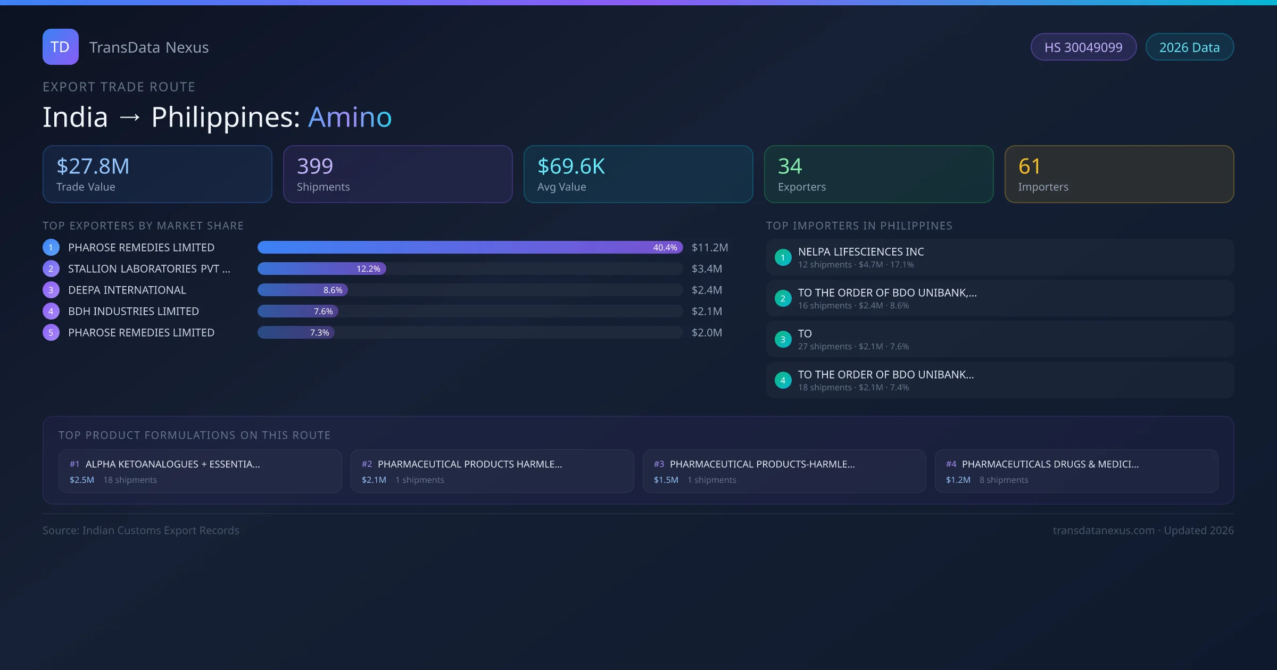
Task: Open the $27.8M Trade Value card
Action: pyautogui.click(x=157, y=174)
